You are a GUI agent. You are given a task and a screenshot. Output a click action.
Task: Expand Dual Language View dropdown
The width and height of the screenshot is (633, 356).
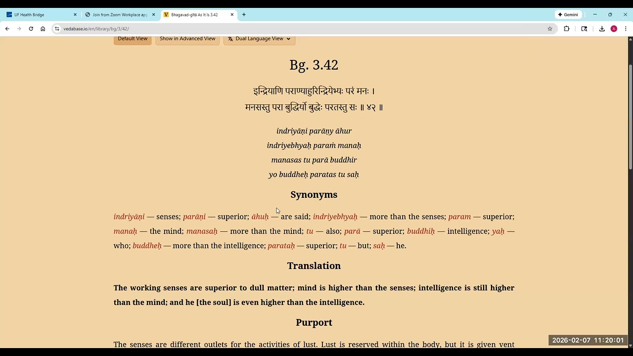click(259, 39)
